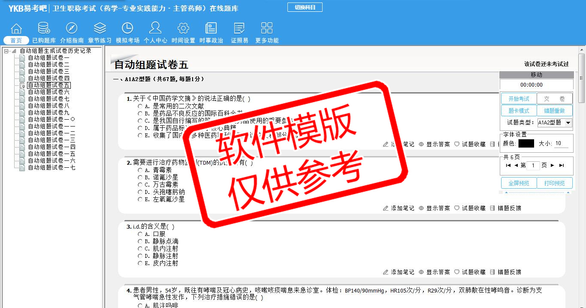Select option A 青霉素 in question 2
The image size is (586, 308).
(140, 170)
